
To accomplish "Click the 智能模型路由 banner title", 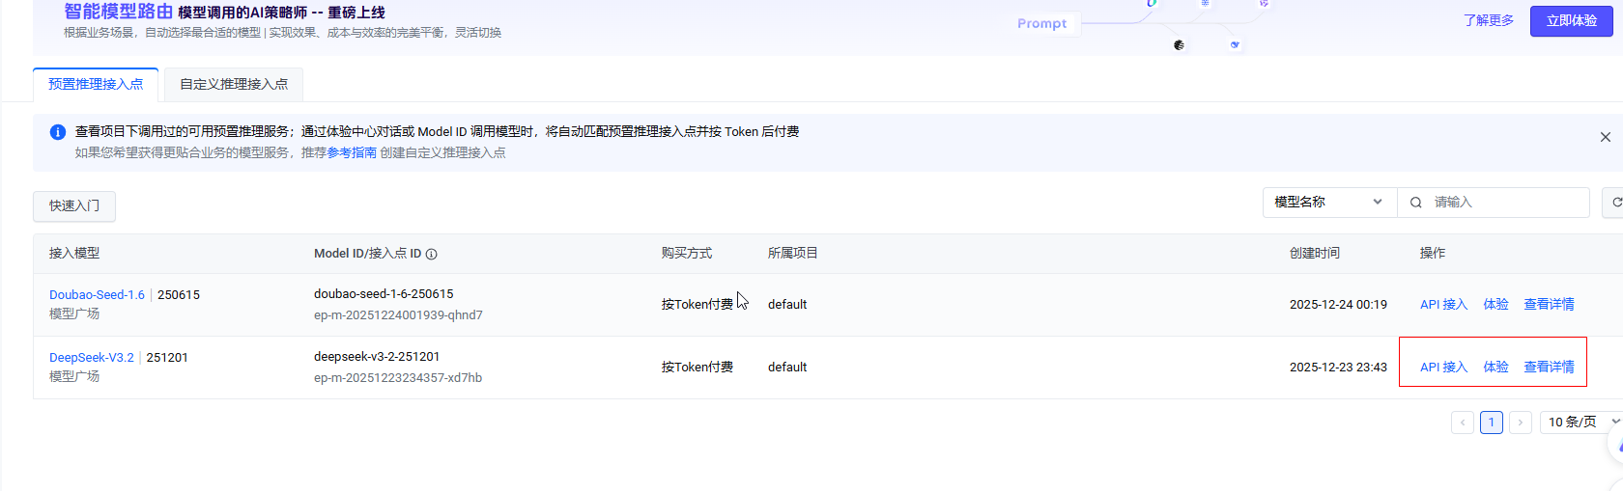I will pos(118,12).
